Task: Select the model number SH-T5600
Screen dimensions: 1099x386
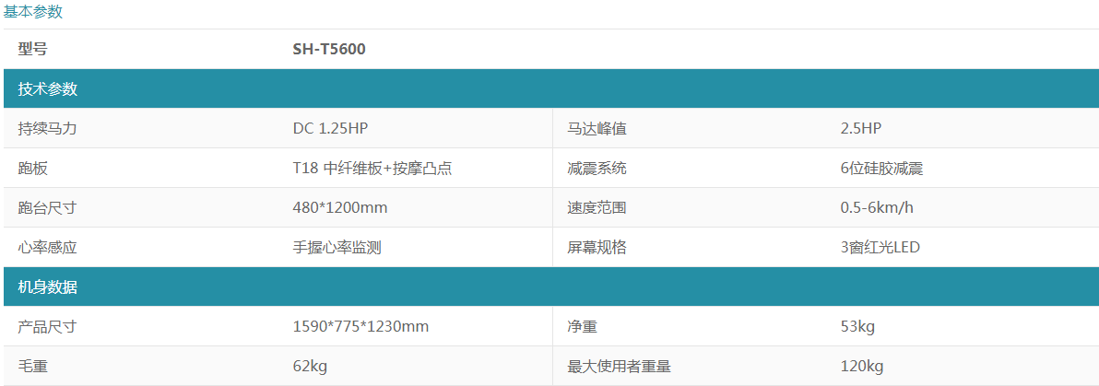Action: tap(329, 50)
